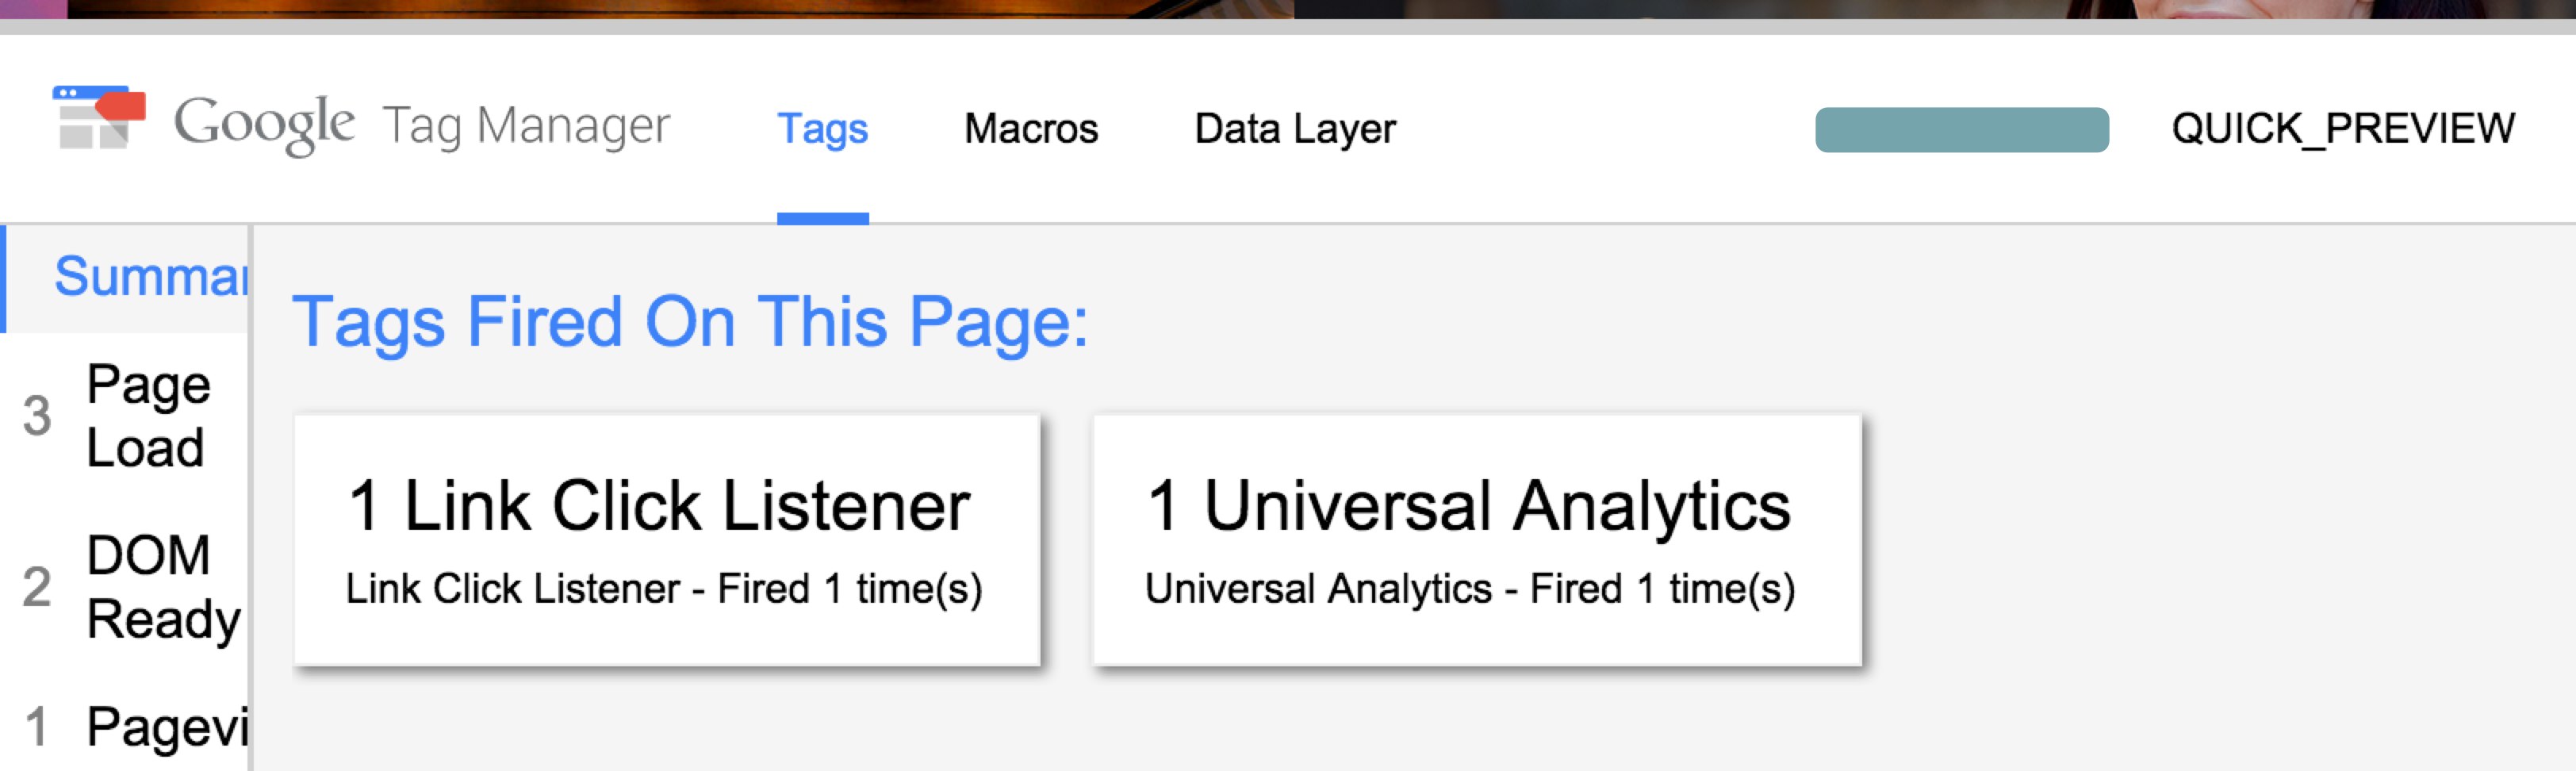This screenshot has height=771, width=2576.
Task: Select the Pageview event
Action: click(x=124, y=726)
